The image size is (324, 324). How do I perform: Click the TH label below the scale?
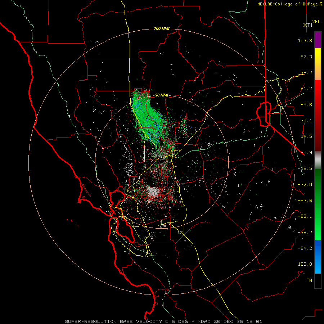pyautogui.click(x=309, y=280)
